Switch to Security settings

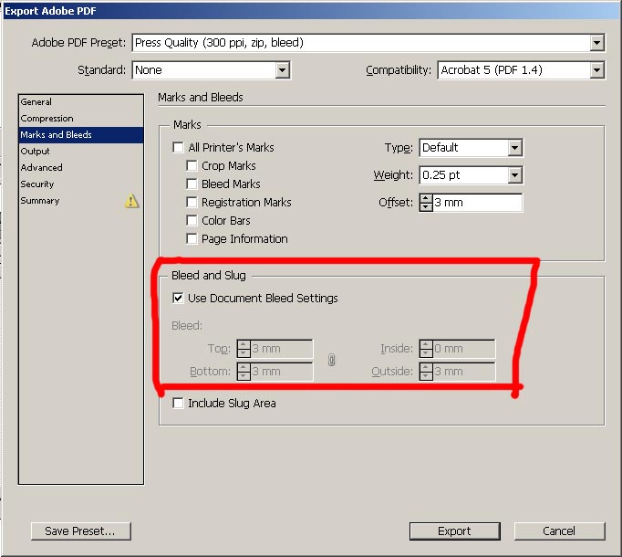[x=81, y=184]
